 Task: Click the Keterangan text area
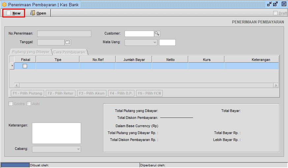tap(56, 133)
